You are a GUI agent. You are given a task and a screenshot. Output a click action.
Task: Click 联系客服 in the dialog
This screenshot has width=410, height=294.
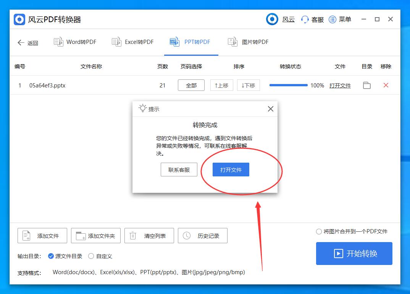[x=179, y=170]
